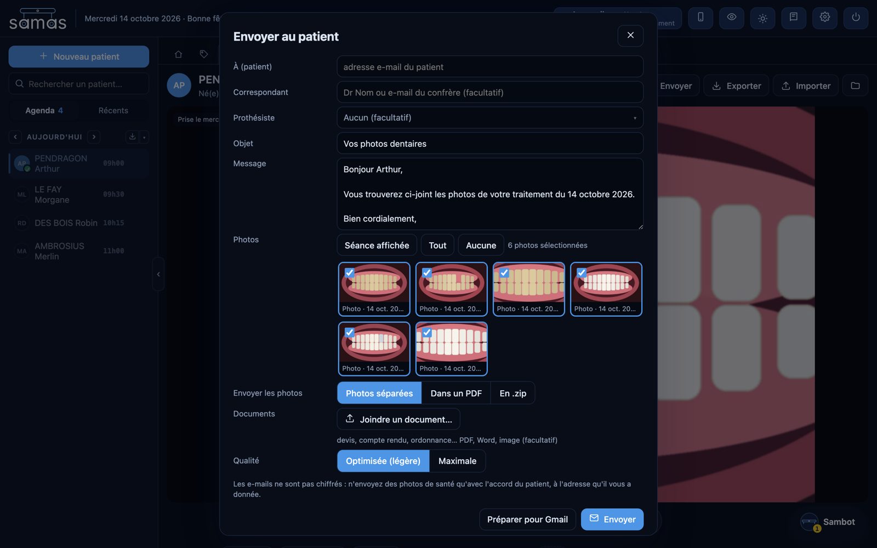This screenshot has height=548, width=877.
Task: Click the home icon in patient toolbar
Action: click(x=178, y=54)
